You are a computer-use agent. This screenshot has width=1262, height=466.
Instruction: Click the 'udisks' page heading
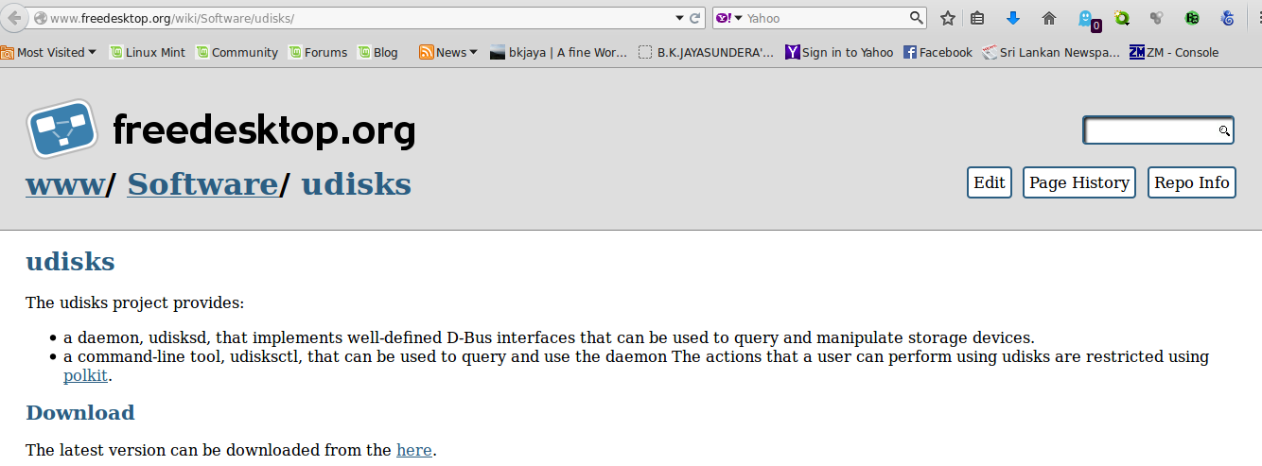point(70,262)
